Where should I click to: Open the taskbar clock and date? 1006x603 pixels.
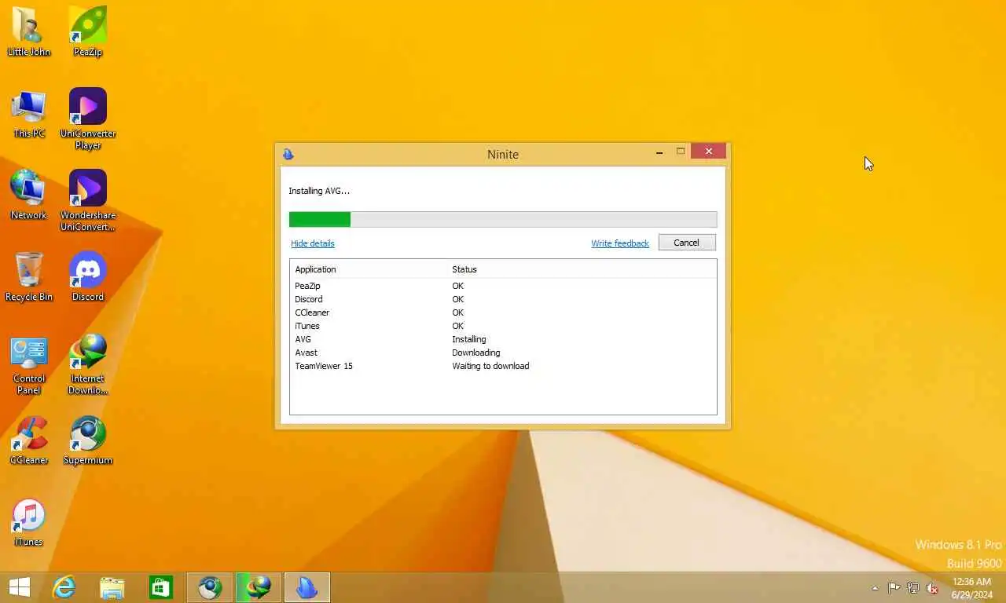click(972, 587)
